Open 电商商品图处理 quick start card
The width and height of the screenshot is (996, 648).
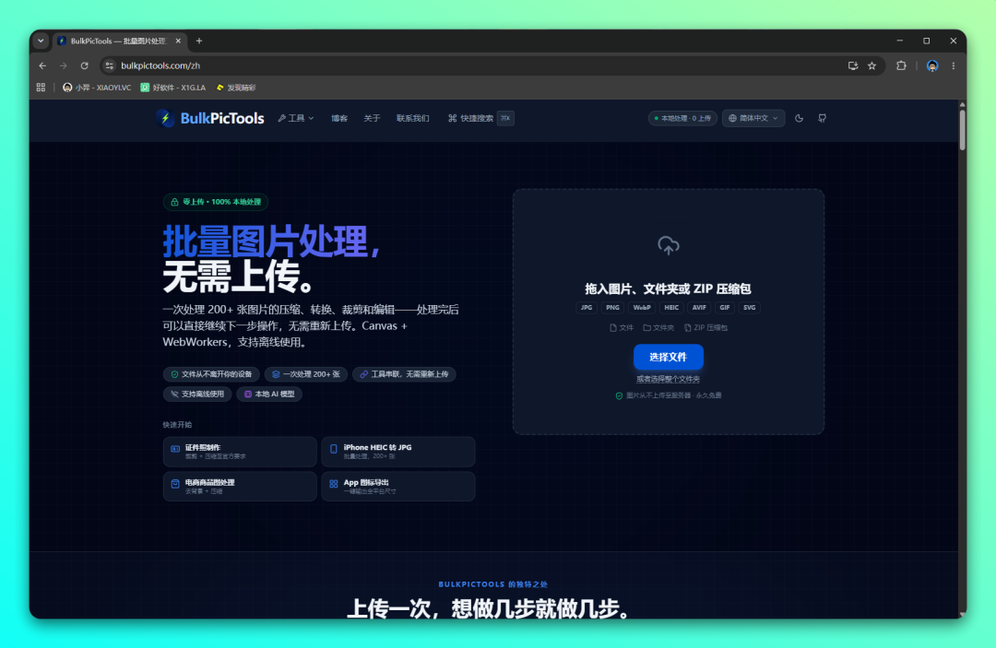tap(240, 486)
